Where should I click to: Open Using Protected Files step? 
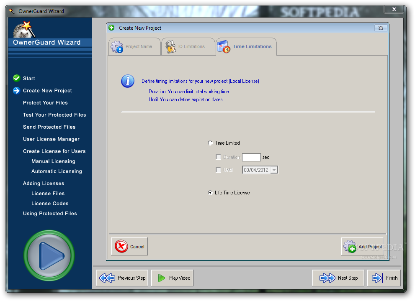tap(50, 214)
